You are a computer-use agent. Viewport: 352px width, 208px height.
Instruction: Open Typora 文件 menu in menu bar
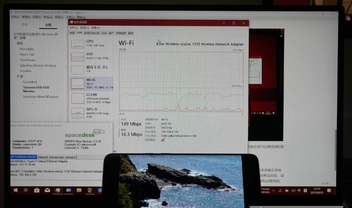[x=15, y=17]
